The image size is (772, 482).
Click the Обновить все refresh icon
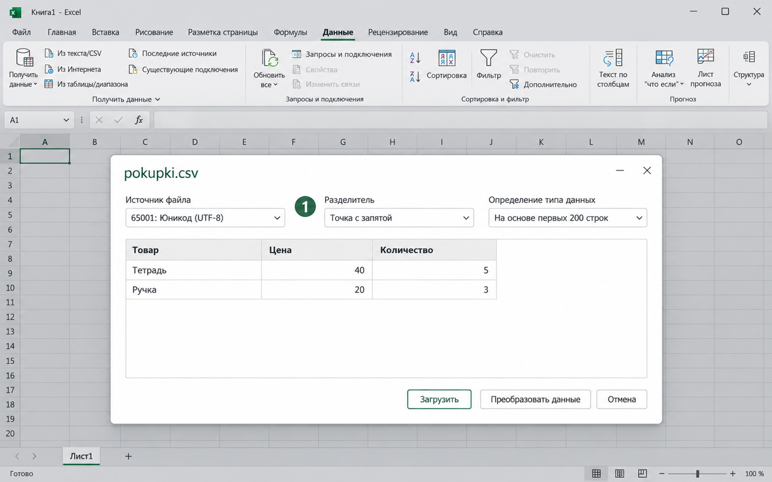click(269, 59)
